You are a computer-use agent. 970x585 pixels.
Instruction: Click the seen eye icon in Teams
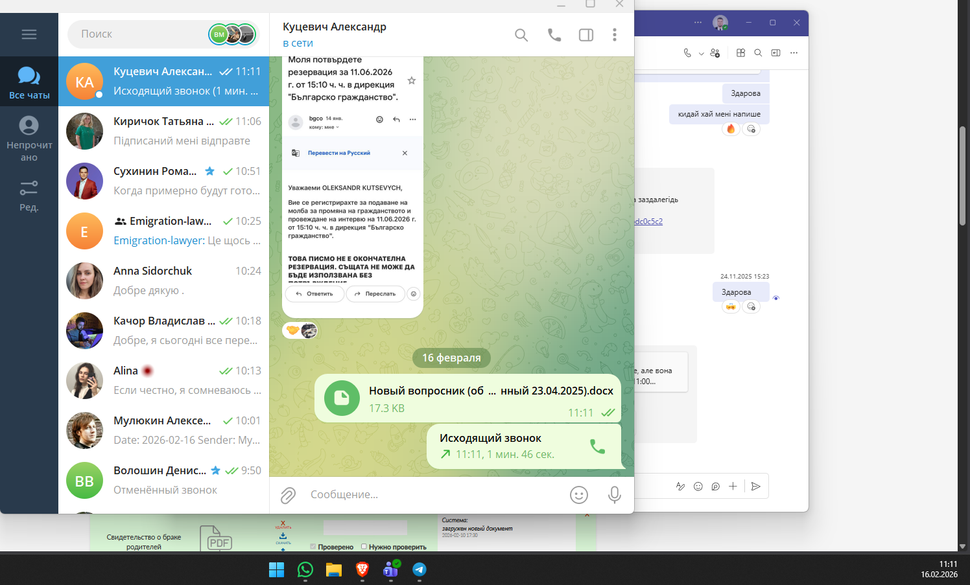click(x=776, y=298)
